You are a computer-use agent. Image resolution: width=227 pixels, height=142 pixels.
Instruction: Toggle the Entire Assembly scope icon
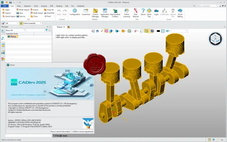tap(21, 23)
